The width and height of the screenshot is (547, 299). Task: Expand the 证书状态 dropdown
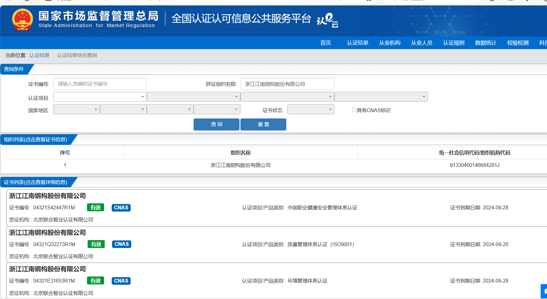point(311,109)
